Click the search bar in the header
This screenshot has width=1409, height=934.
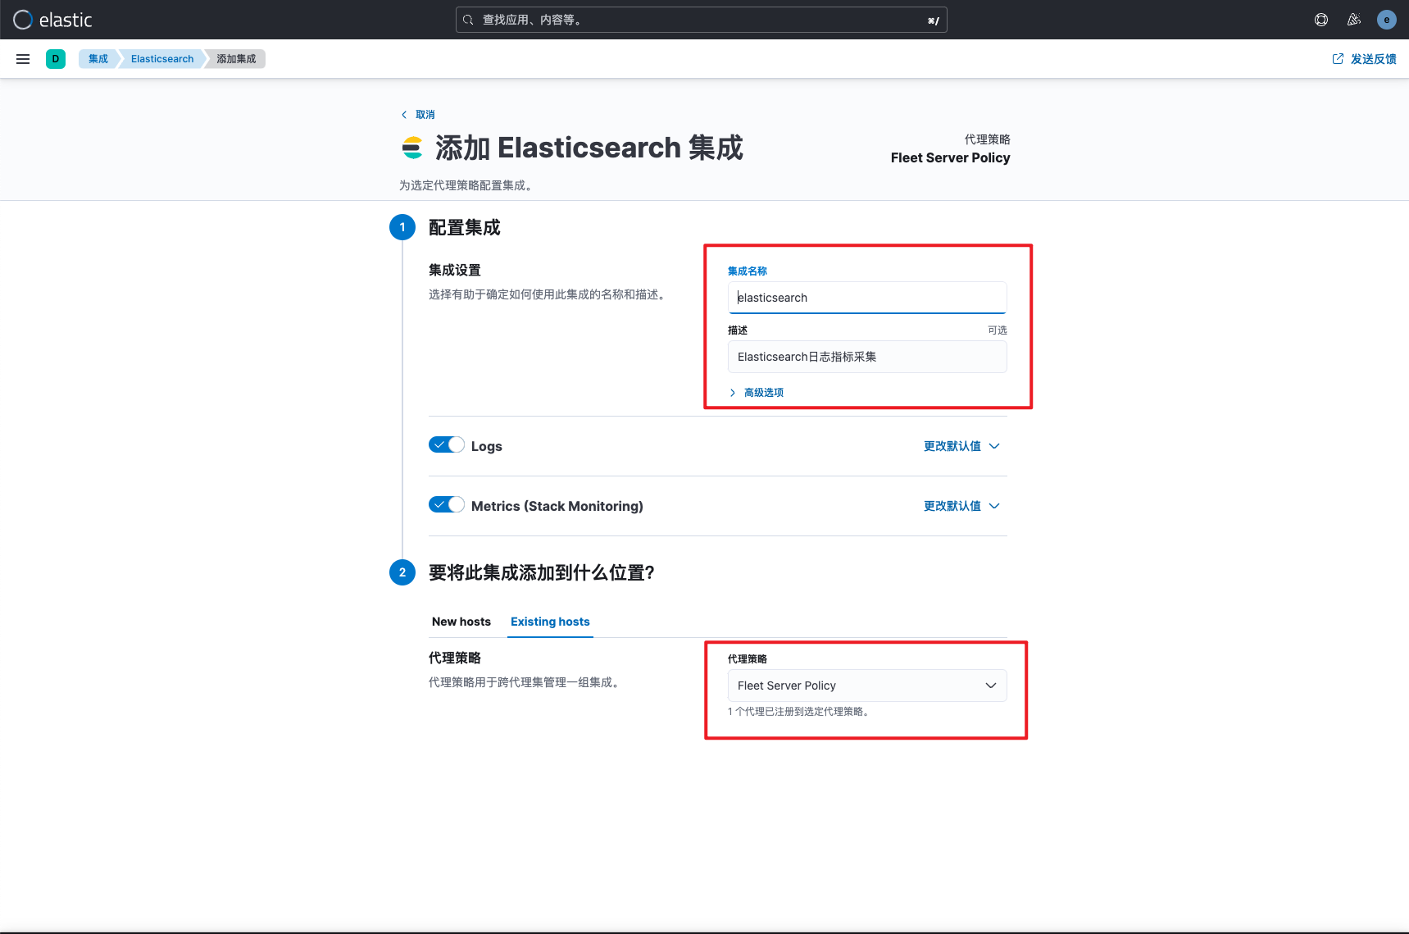tap(702, 20)
